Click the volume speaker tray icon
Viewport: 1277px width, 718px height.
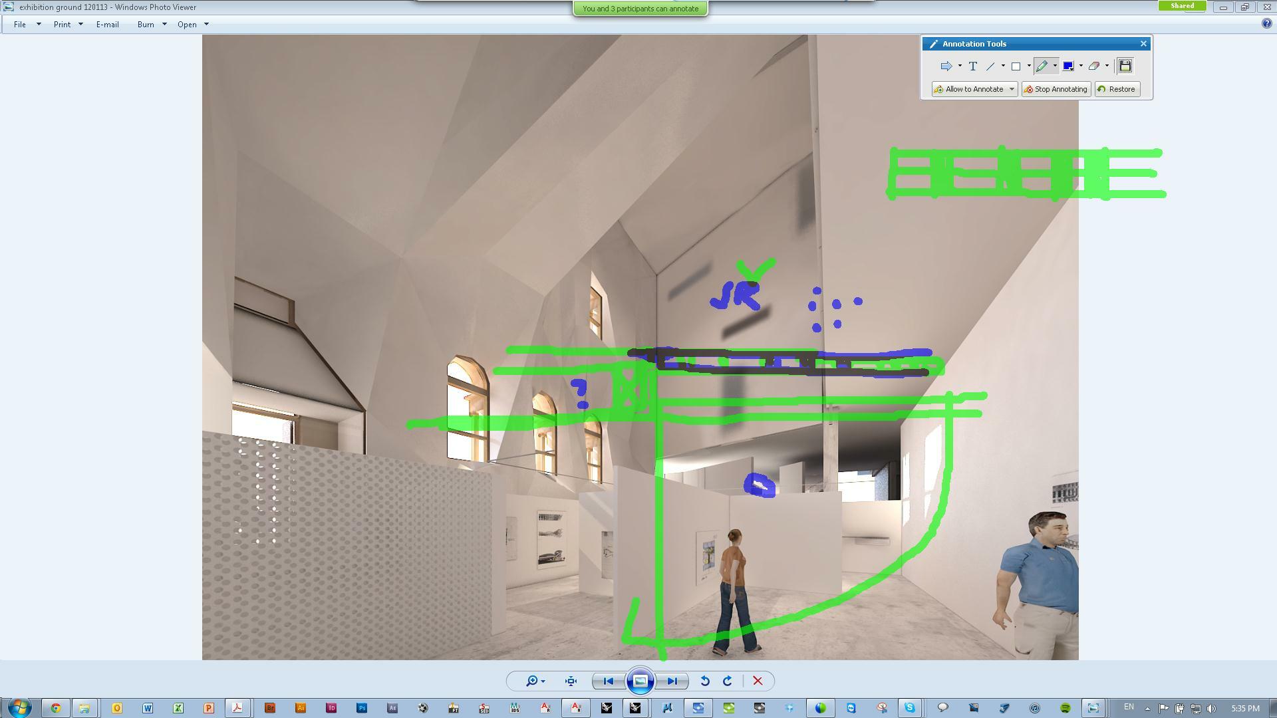(1211, 709)
